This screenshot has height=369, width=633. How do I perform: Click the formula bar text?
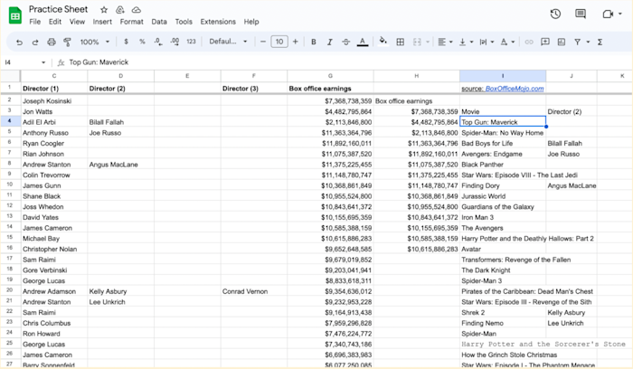click(x=99, y=62)
